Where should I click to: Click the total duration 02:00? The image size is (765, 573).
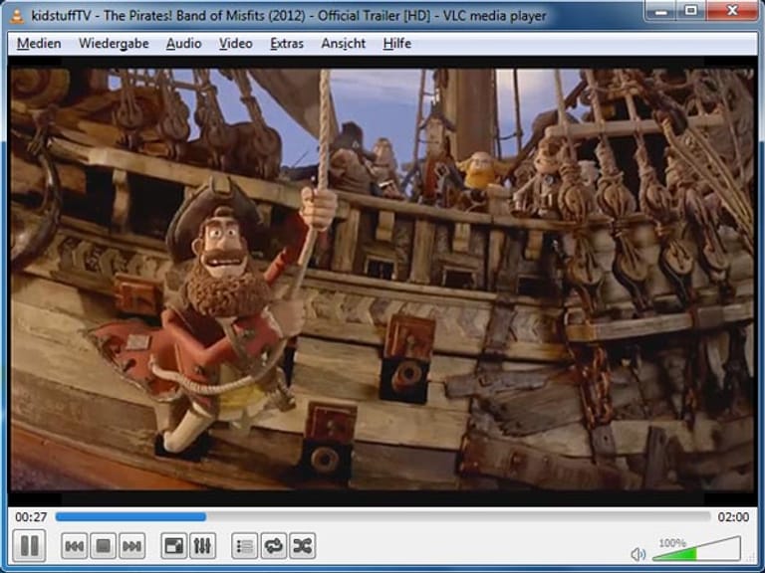tap(733, 517)
